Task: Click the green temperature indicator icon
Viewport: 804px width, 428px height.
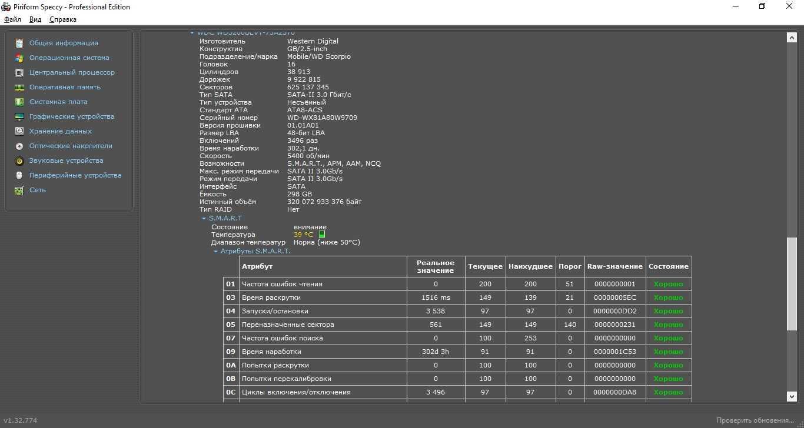Action: 322,235
